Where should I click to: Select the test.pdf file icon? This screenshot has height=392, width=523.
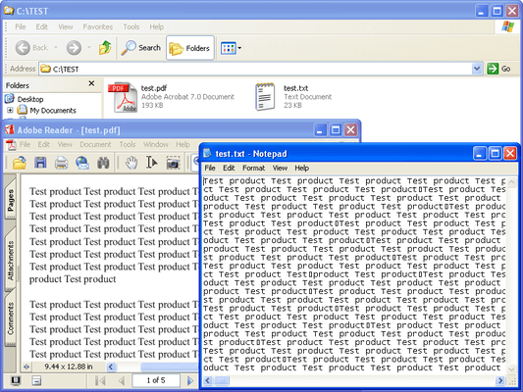click(123, 97)
